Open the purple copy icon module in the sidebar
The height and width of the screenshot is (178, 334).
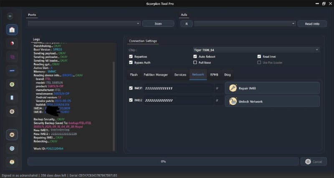(x=12, y=57)
